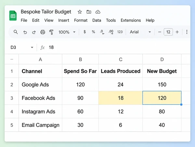Select the highlighted cell with 18
The height and width of the screenshot is (147, 195).
[121, 98]
